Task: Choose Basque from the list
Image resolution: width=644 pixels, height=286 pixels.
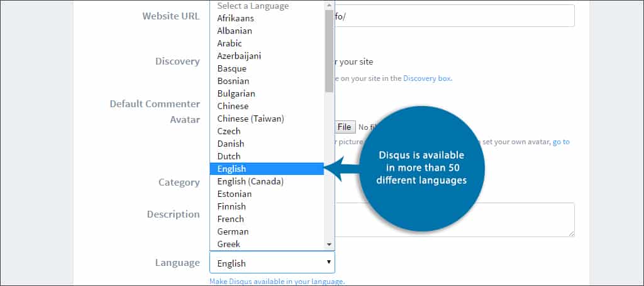Action: coord(267,68)
